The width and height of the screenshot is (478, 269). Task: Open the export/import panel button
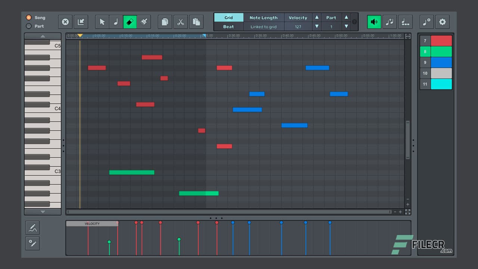point(81,22)
